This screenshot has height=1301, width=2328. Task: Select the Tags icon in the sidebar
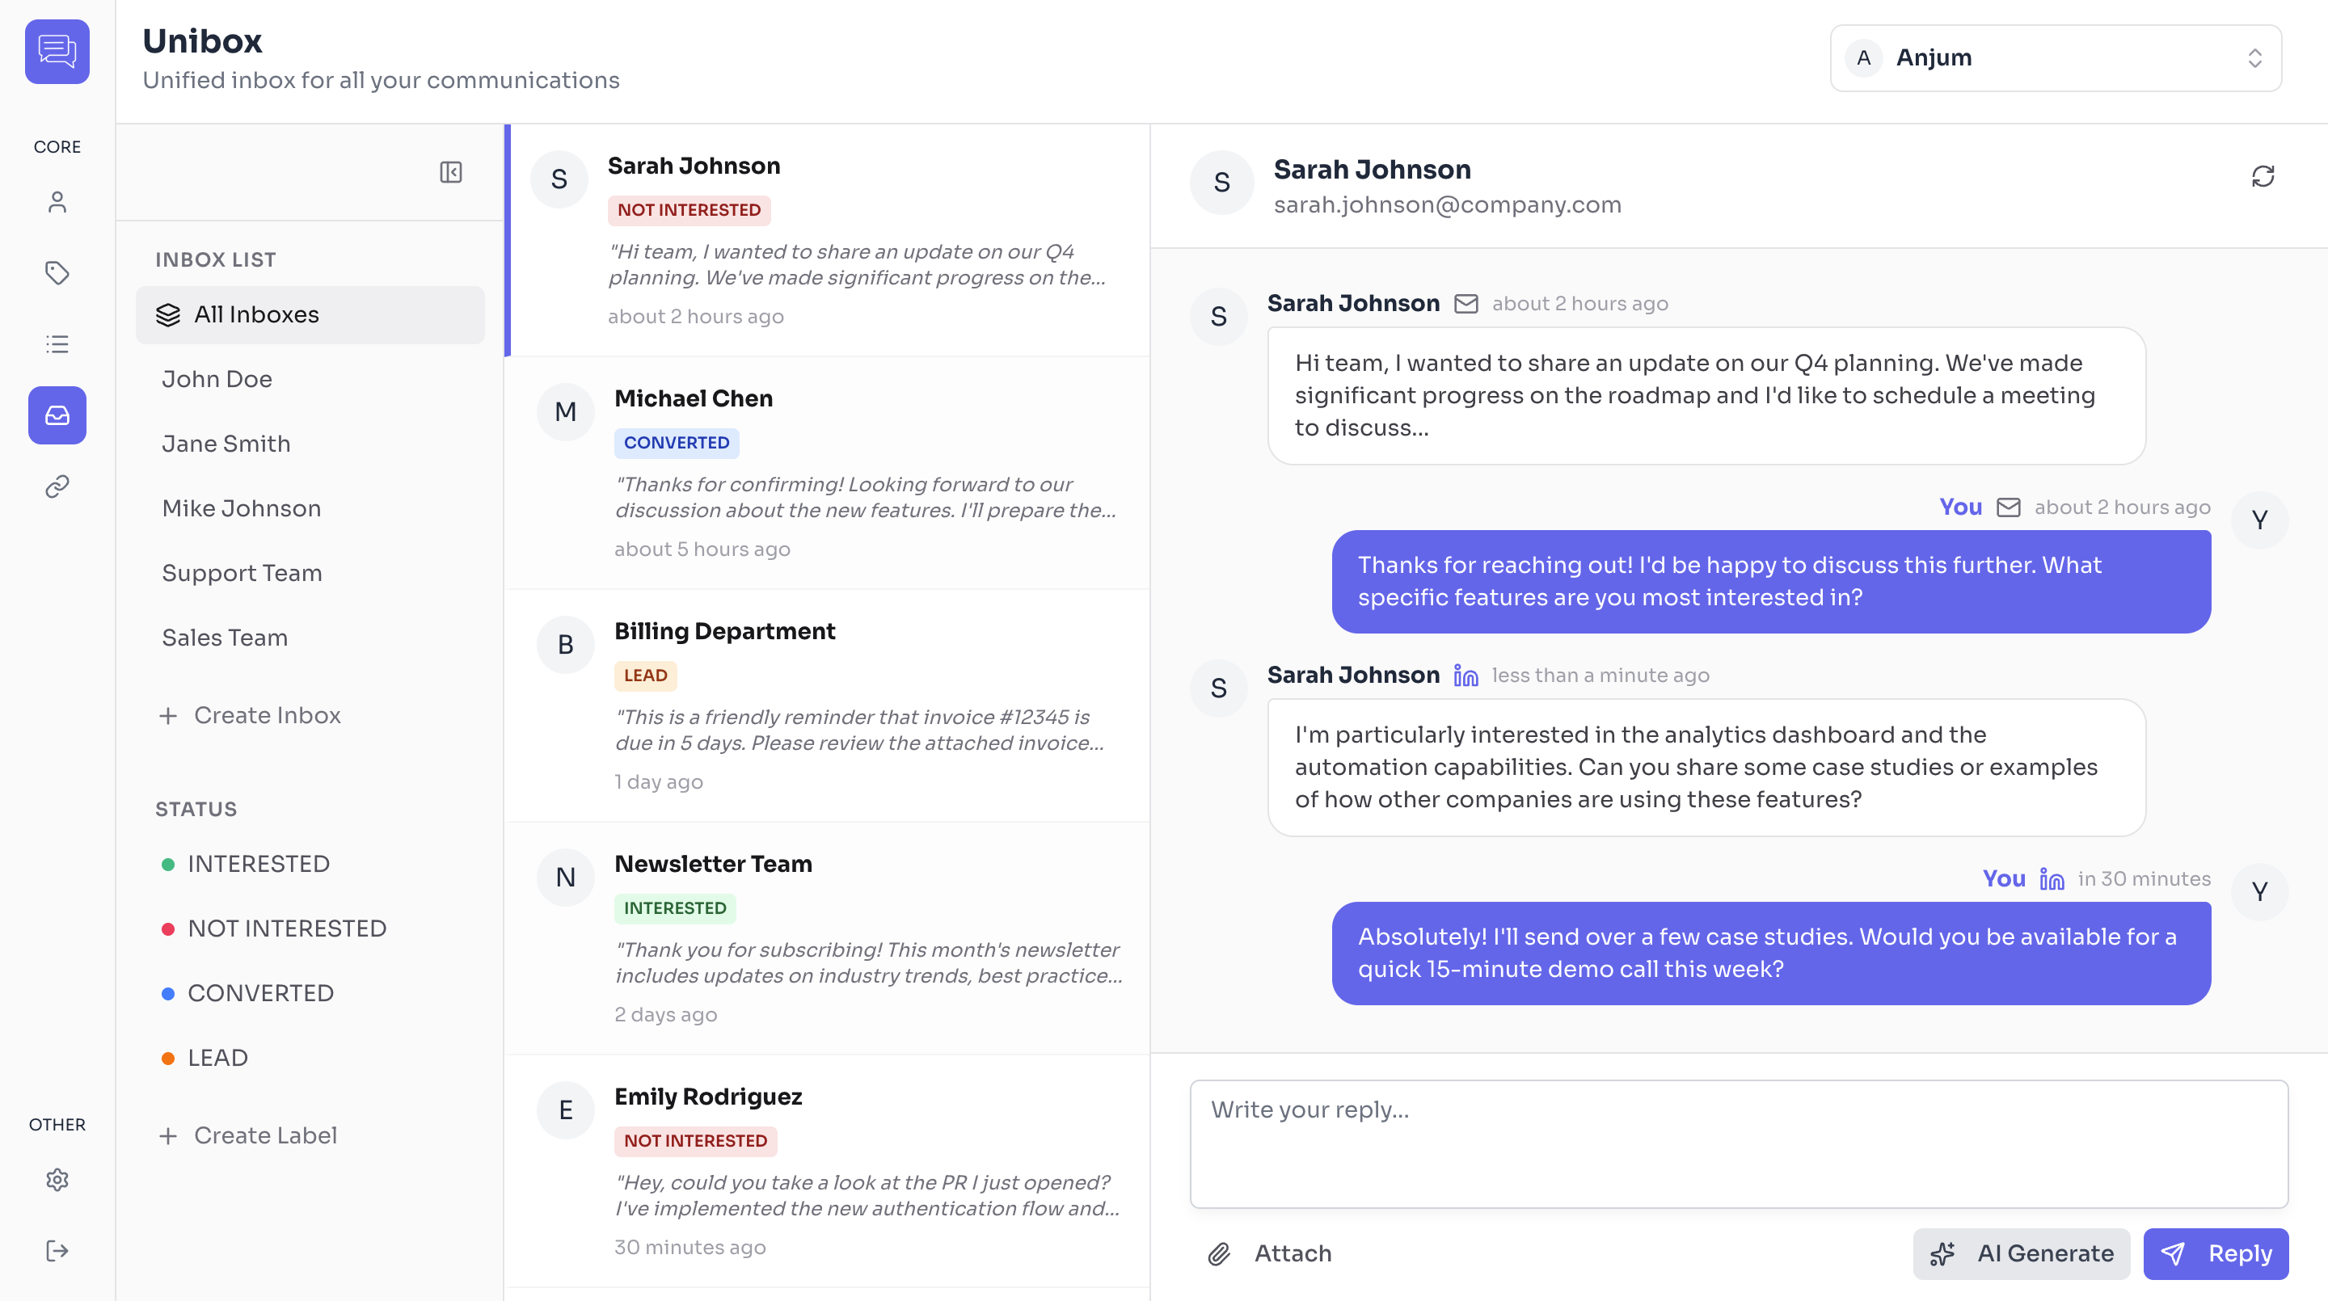tap(57, 272)
